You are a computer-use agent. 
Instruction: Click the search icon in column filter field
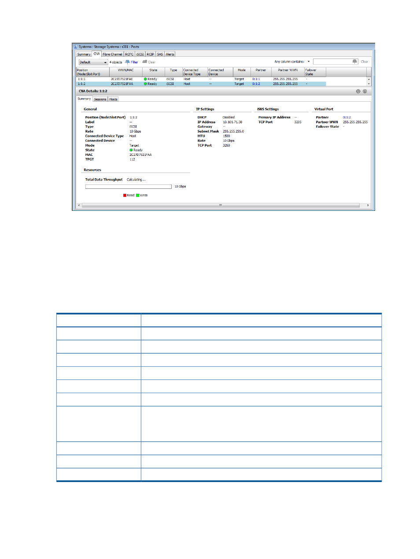click(355, 62)
